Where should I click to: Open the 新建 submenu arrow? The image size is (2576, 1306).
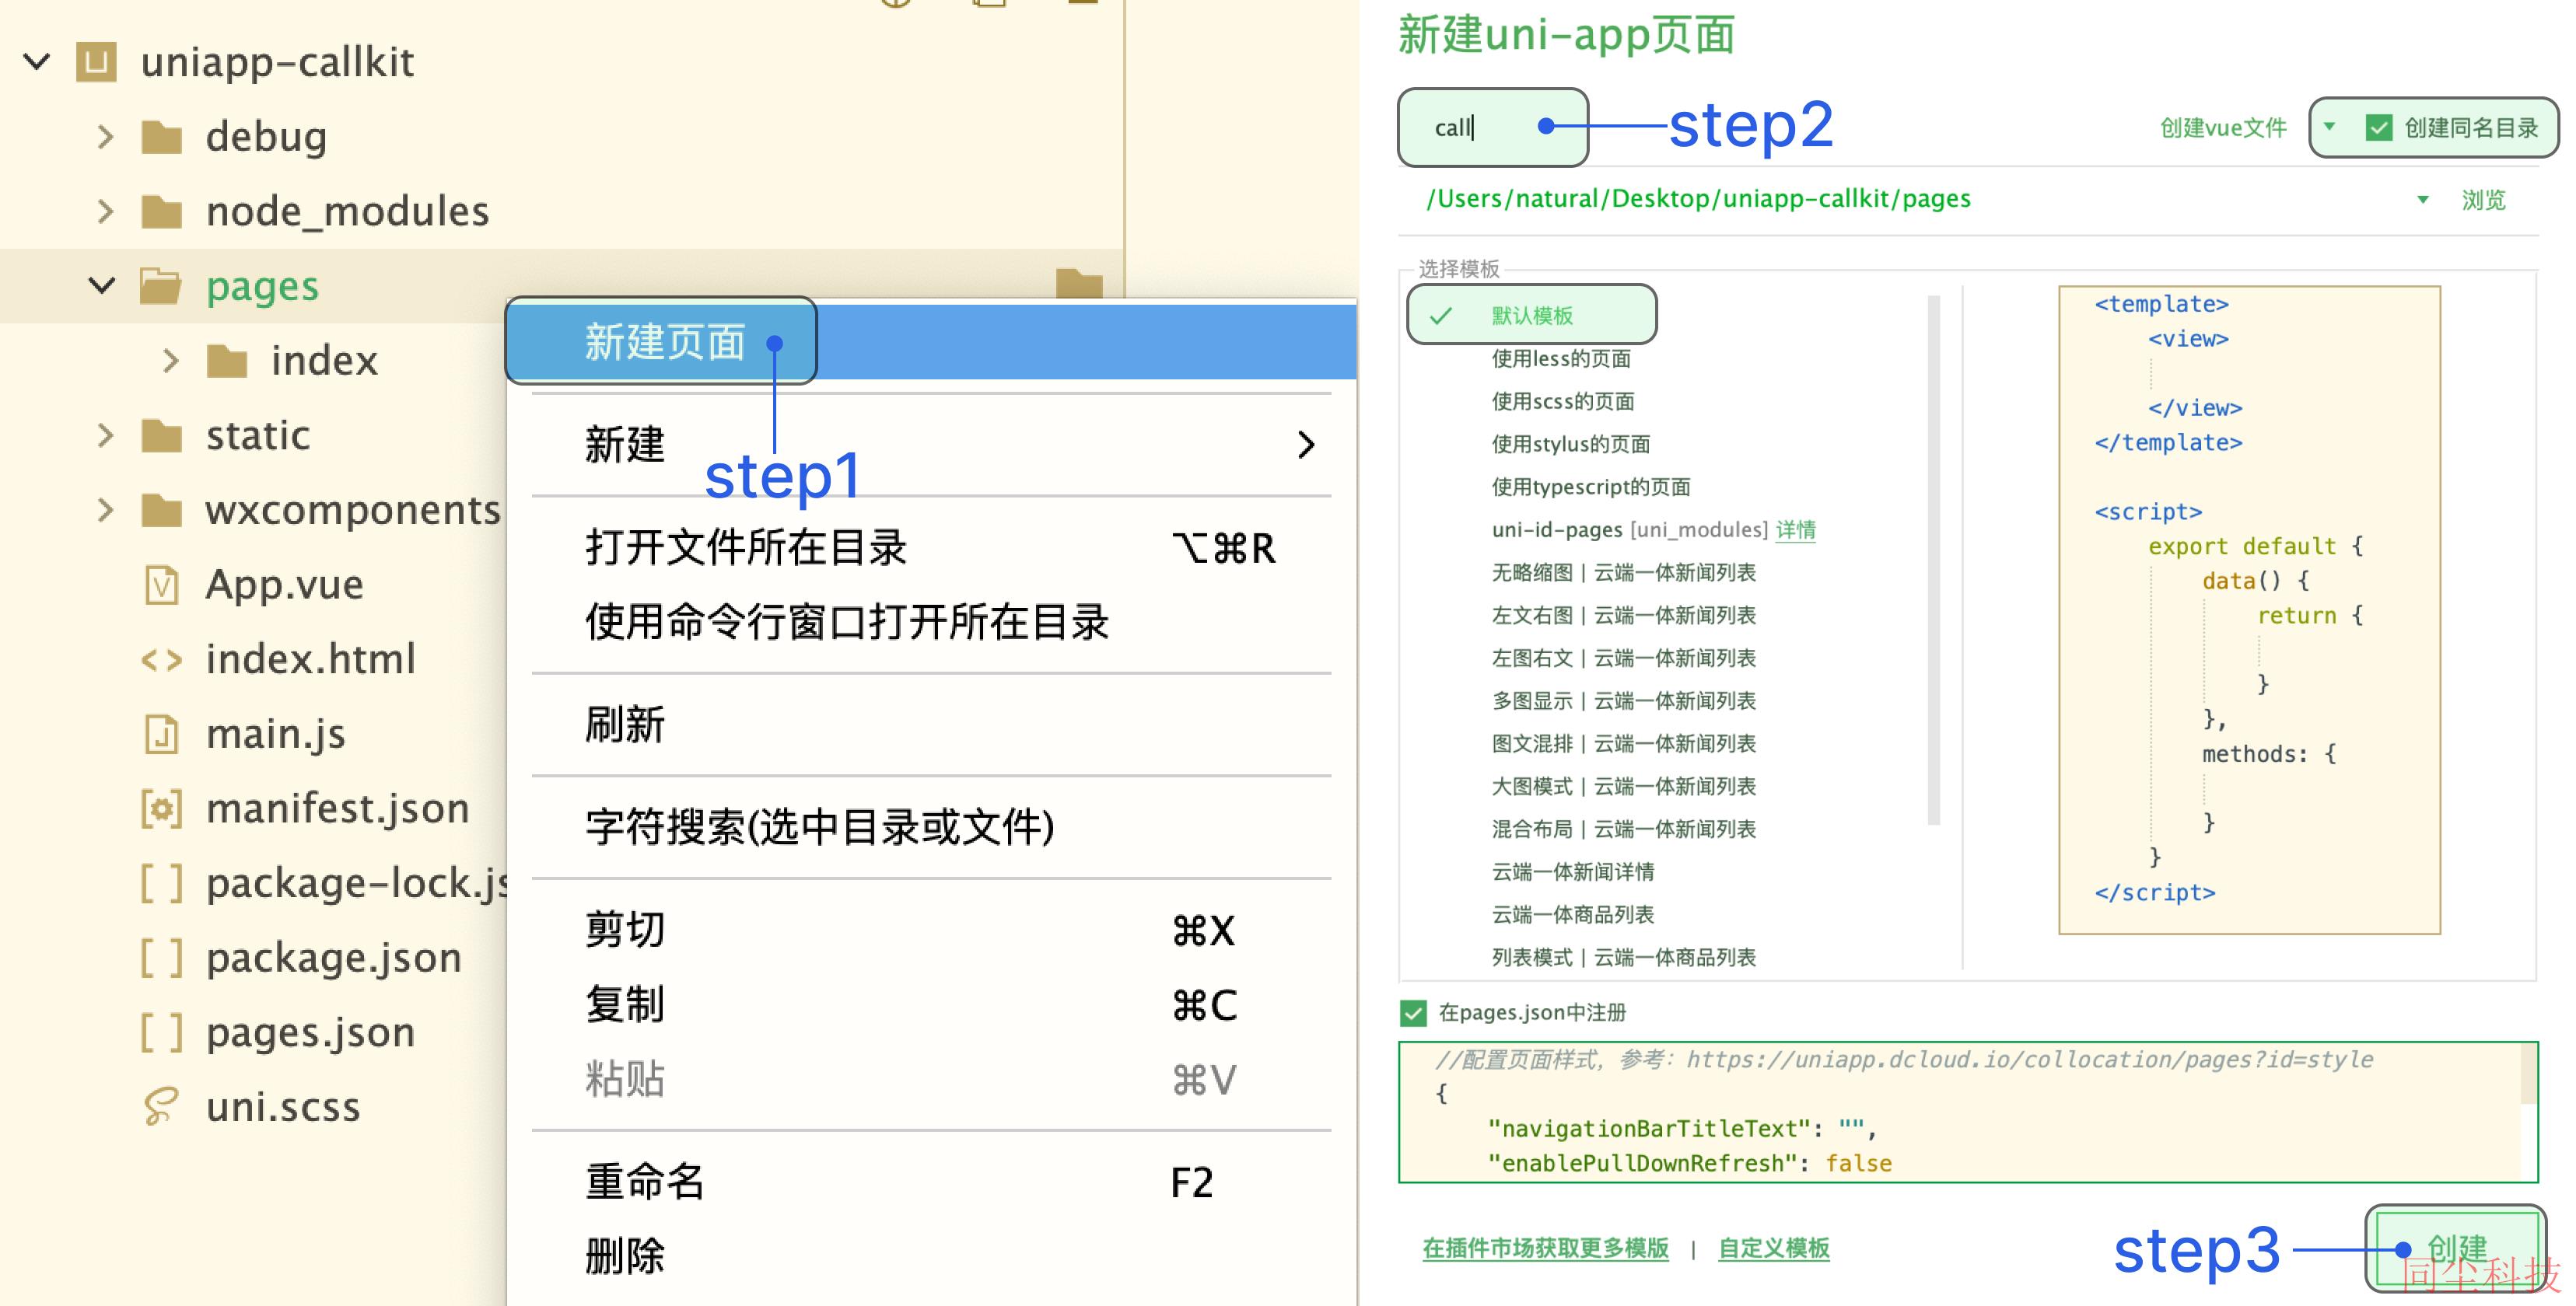1305,445
